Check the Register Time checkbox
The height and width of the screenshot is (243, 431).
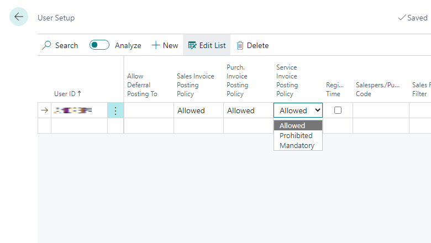[338, 110]
